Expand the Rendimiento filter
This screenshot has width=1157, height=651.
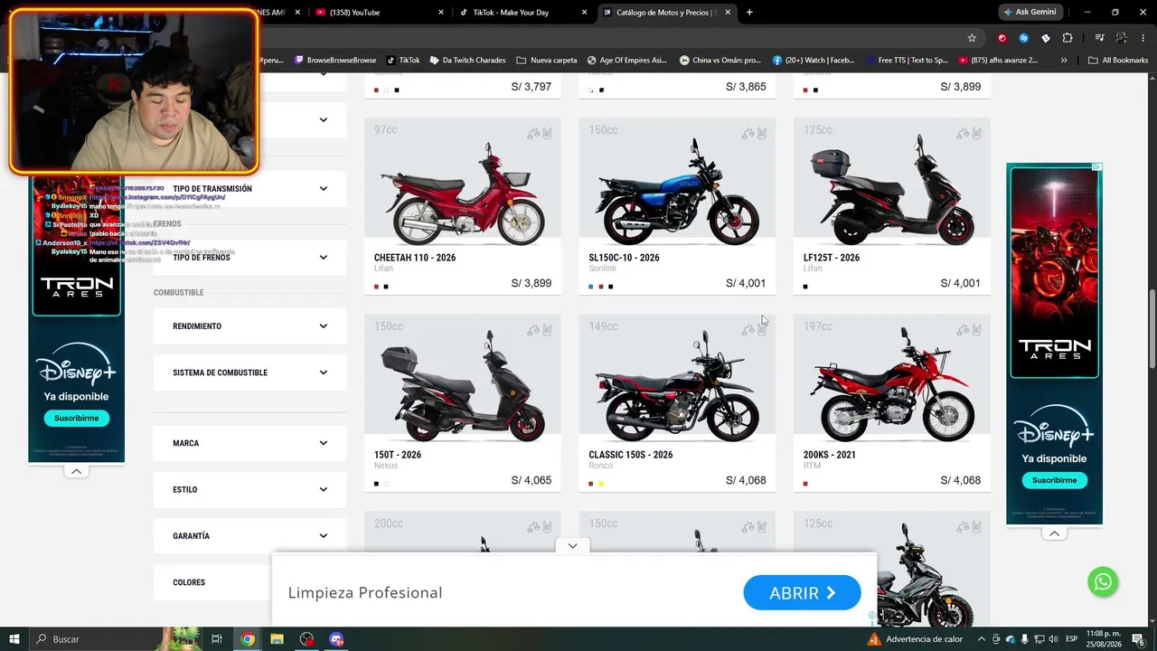click(249, 326)
